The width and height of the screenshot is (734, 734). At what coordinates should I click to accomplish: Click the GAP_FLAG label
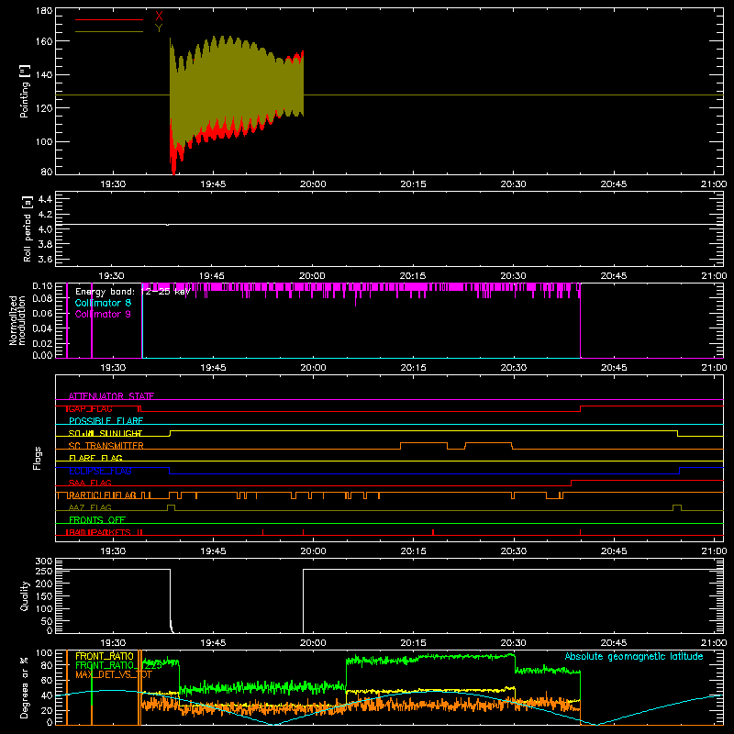pyautogui.click(x=89, y=408)
